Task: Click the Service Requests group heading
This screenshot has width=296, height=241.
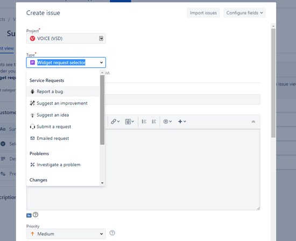Action: [47, 81]
